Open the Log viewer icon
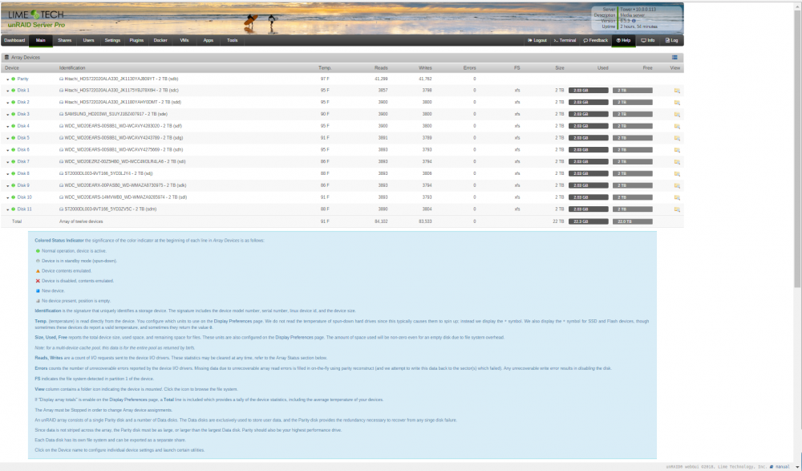 pyautogui.click(x=671, y=40)
